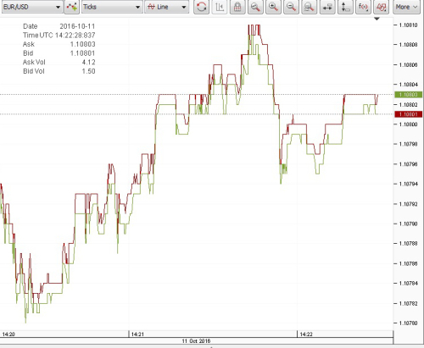This screenshot has width=424, height=348.
Task: Open the f(x) indicators icon
Action: point(363,7)
